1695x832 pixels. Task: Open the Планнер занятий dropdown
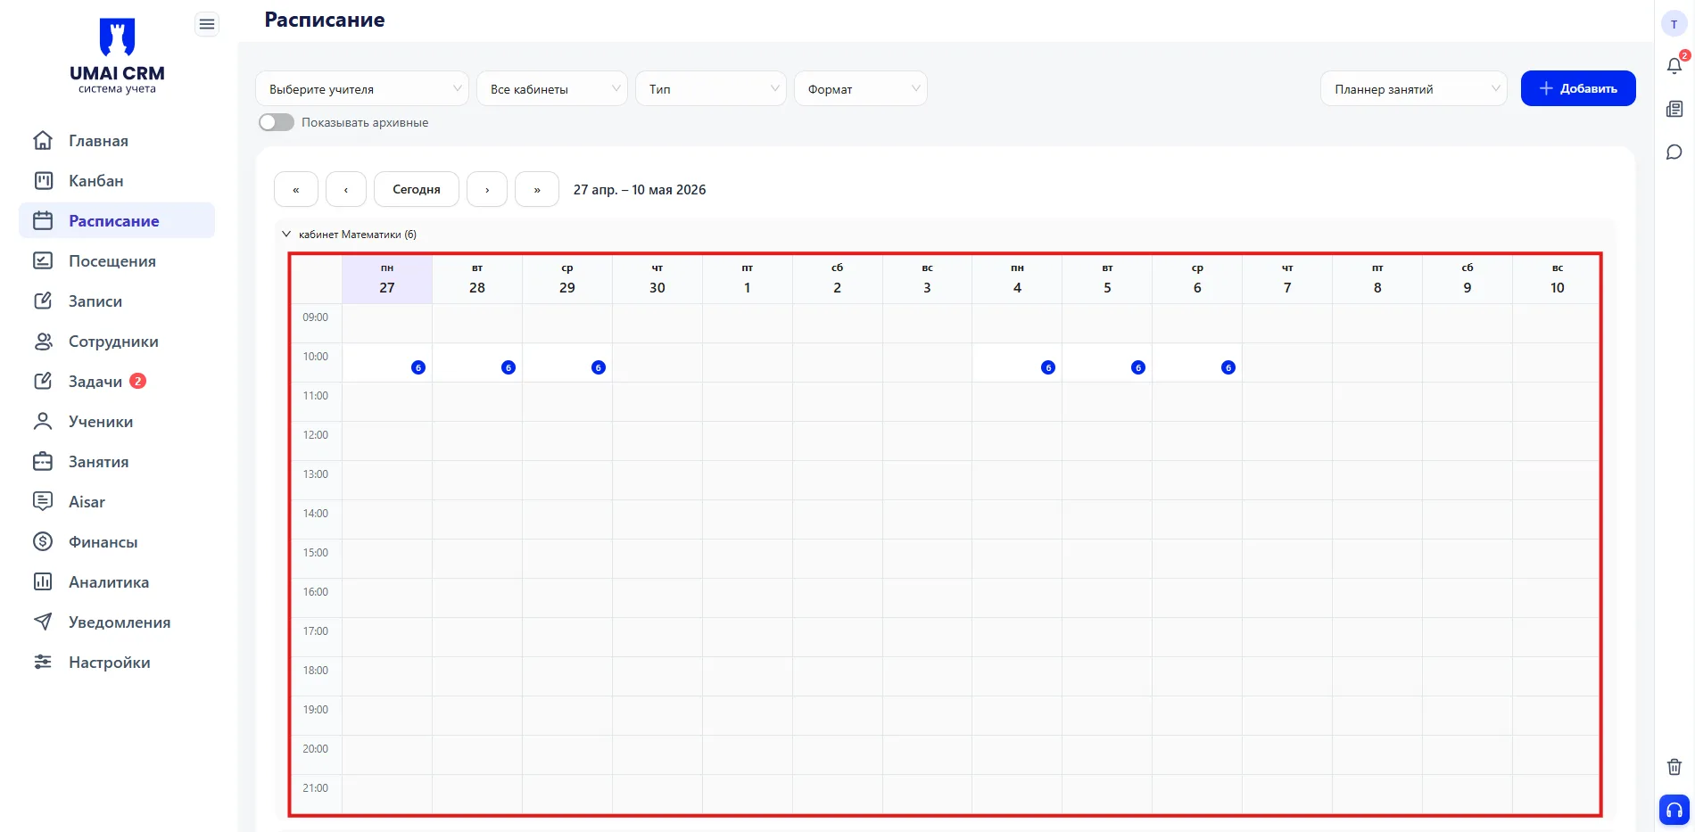tap(1414, 88)
